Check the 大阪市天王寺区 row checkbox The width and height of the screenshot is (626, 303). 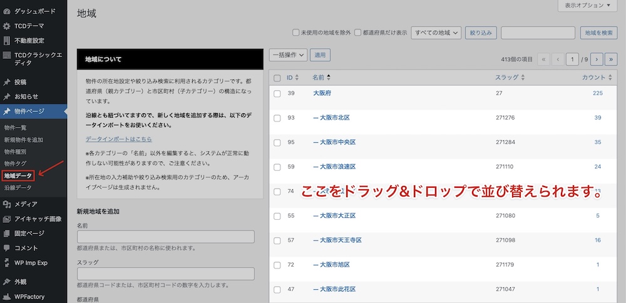[x=277, y=241]
